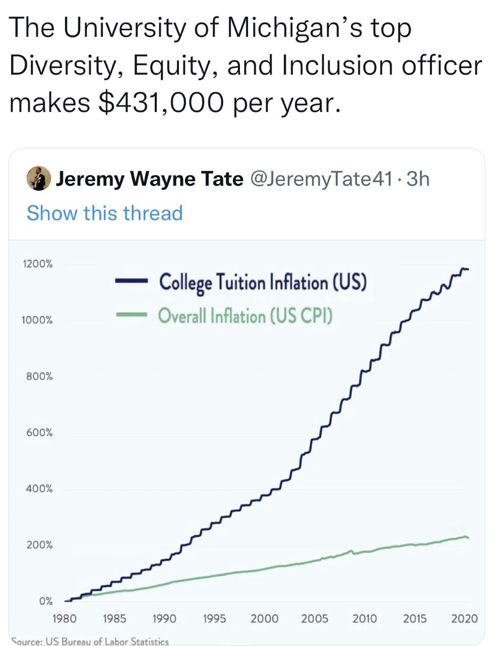Click the green overall inflation legend swatch
This screenshot has height=646, width=500.
pos(130,314)
